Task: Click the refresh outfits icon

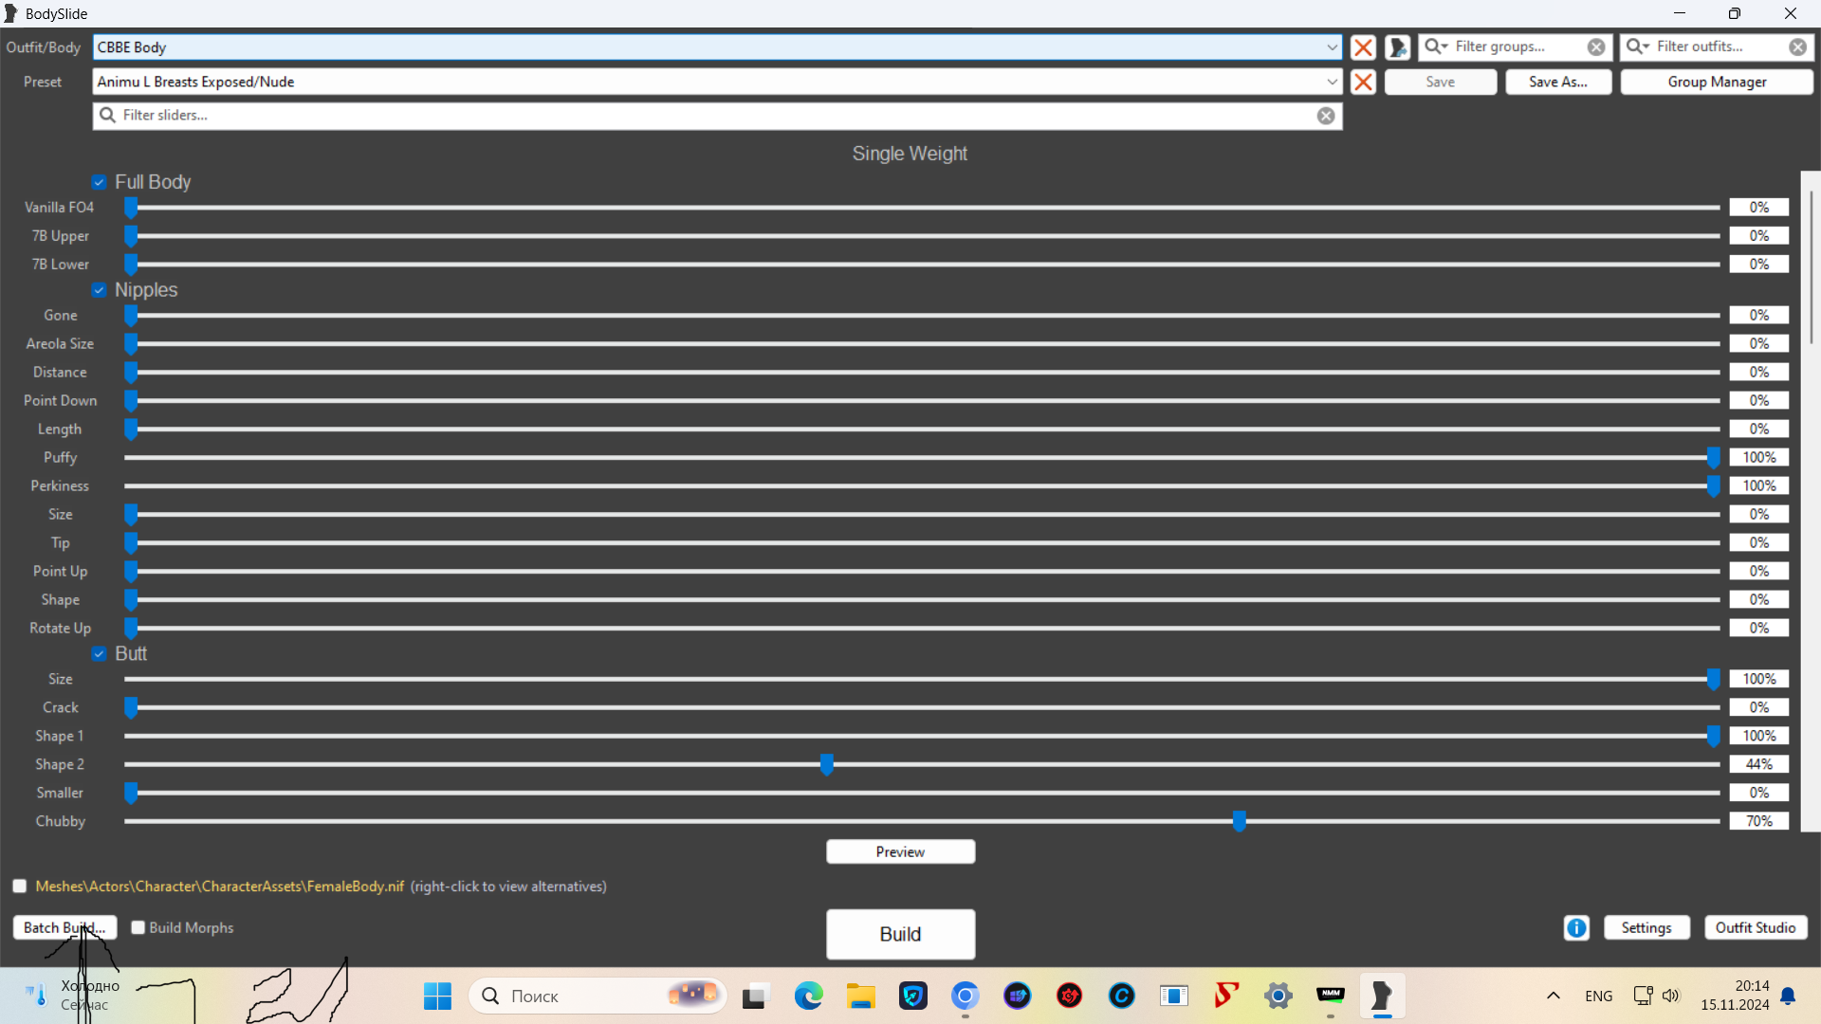Action: (1397, 47)
